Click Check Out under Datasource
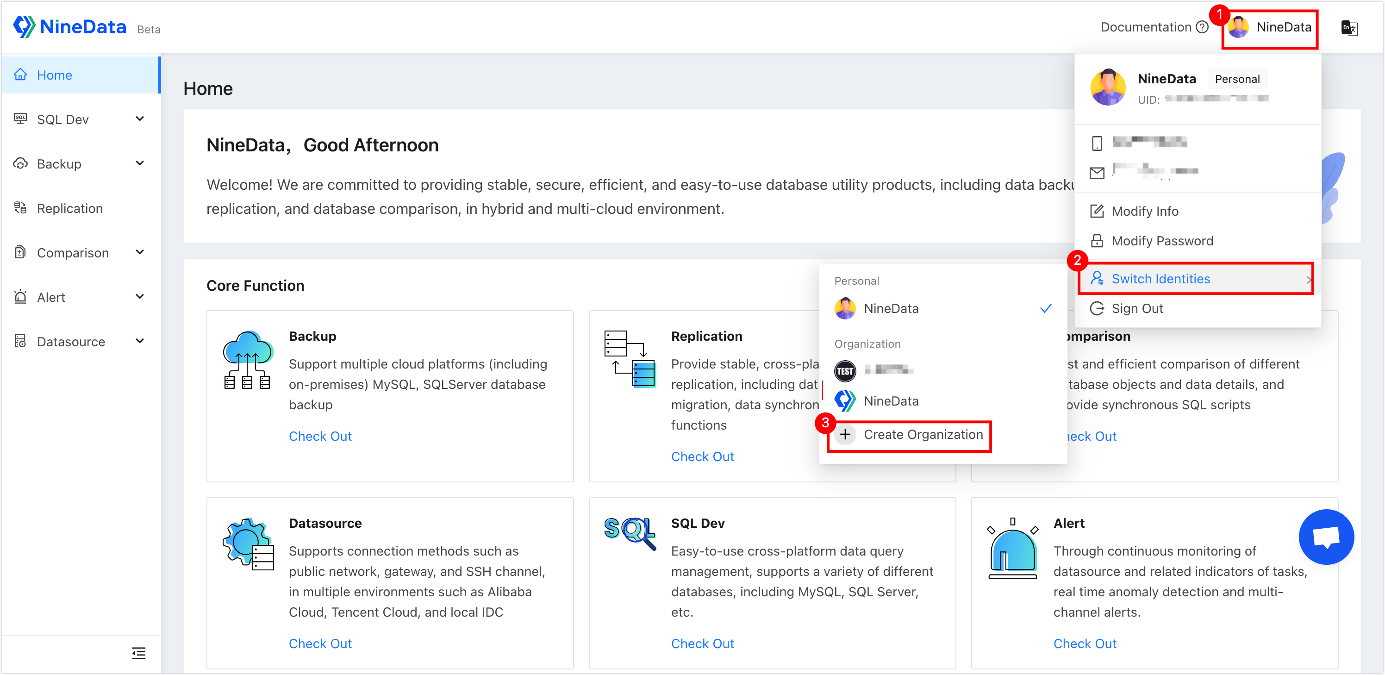This screenshot has height=675, width=1385. point(320,644)
